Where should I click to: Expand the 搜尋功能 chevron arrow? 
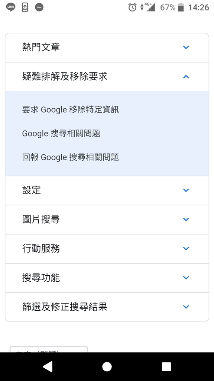pos(186,278)
